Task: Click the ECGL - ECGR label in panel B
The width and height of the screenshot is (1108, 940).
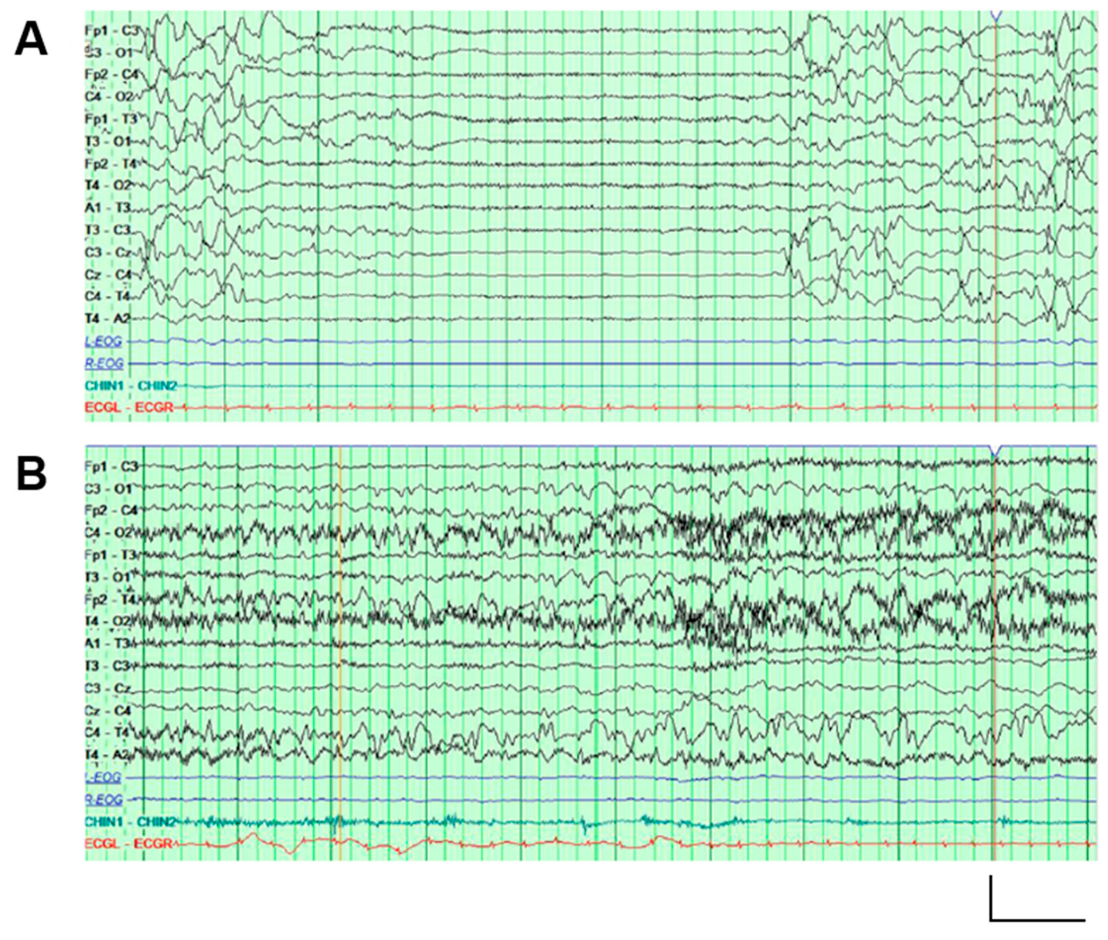Action: [x=129, y=844]
